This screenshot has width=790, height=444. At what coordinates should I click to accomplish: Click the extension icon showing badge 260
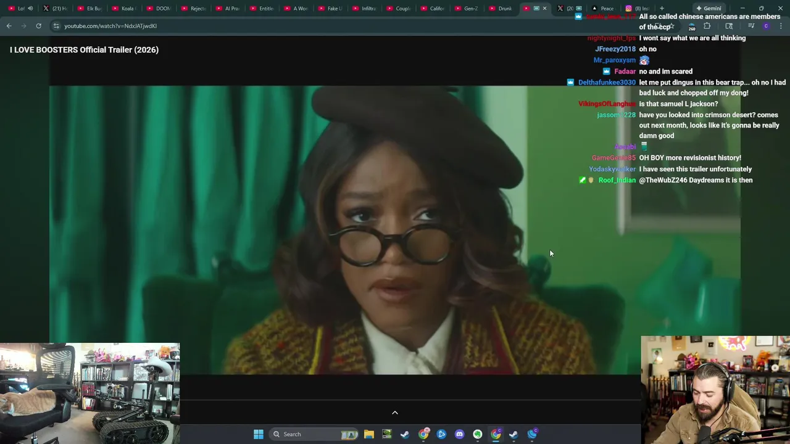click(x=692, y=26)
